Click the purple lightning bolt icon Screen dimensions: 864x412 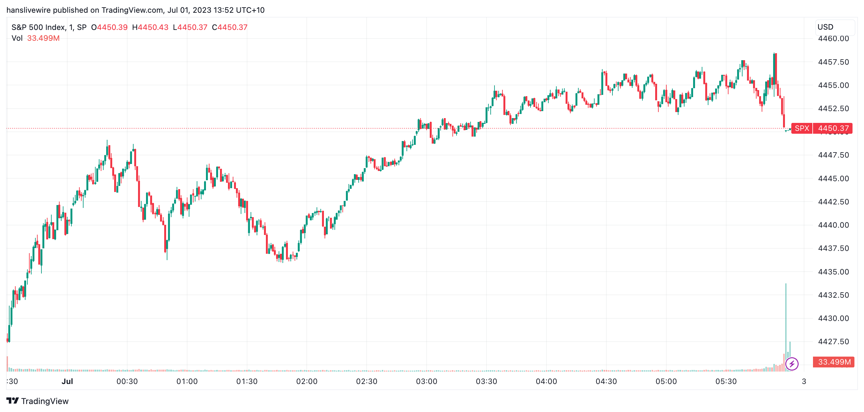[x=792, y=363]
